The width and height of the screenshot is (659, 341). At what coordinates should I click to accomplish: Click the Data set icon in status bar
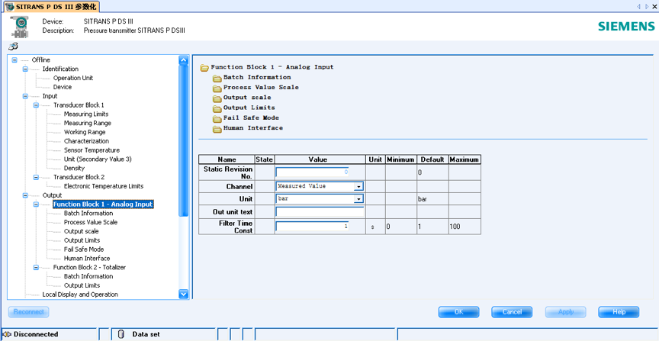point(121,334)
